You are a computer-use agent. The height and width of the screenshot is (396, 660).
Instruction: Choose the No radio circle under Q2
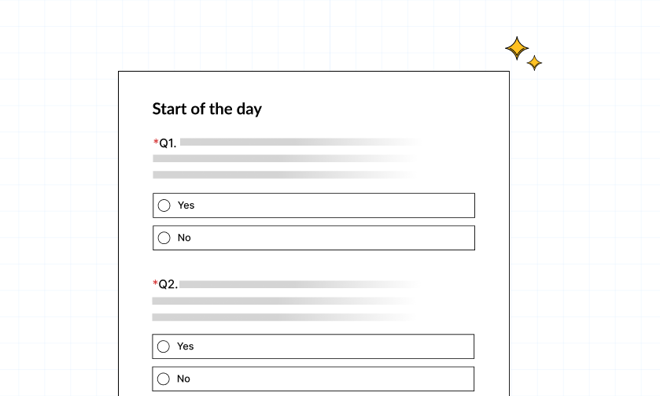(164, 379)
